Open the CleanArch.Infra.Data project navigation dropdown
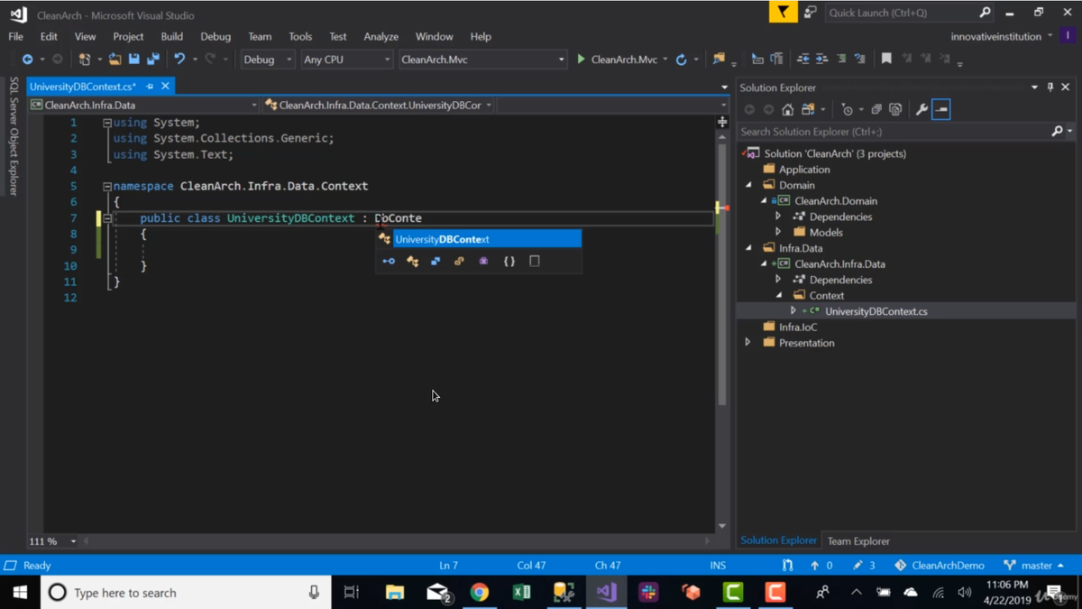1082x609 pixels. tap(143, 106)
